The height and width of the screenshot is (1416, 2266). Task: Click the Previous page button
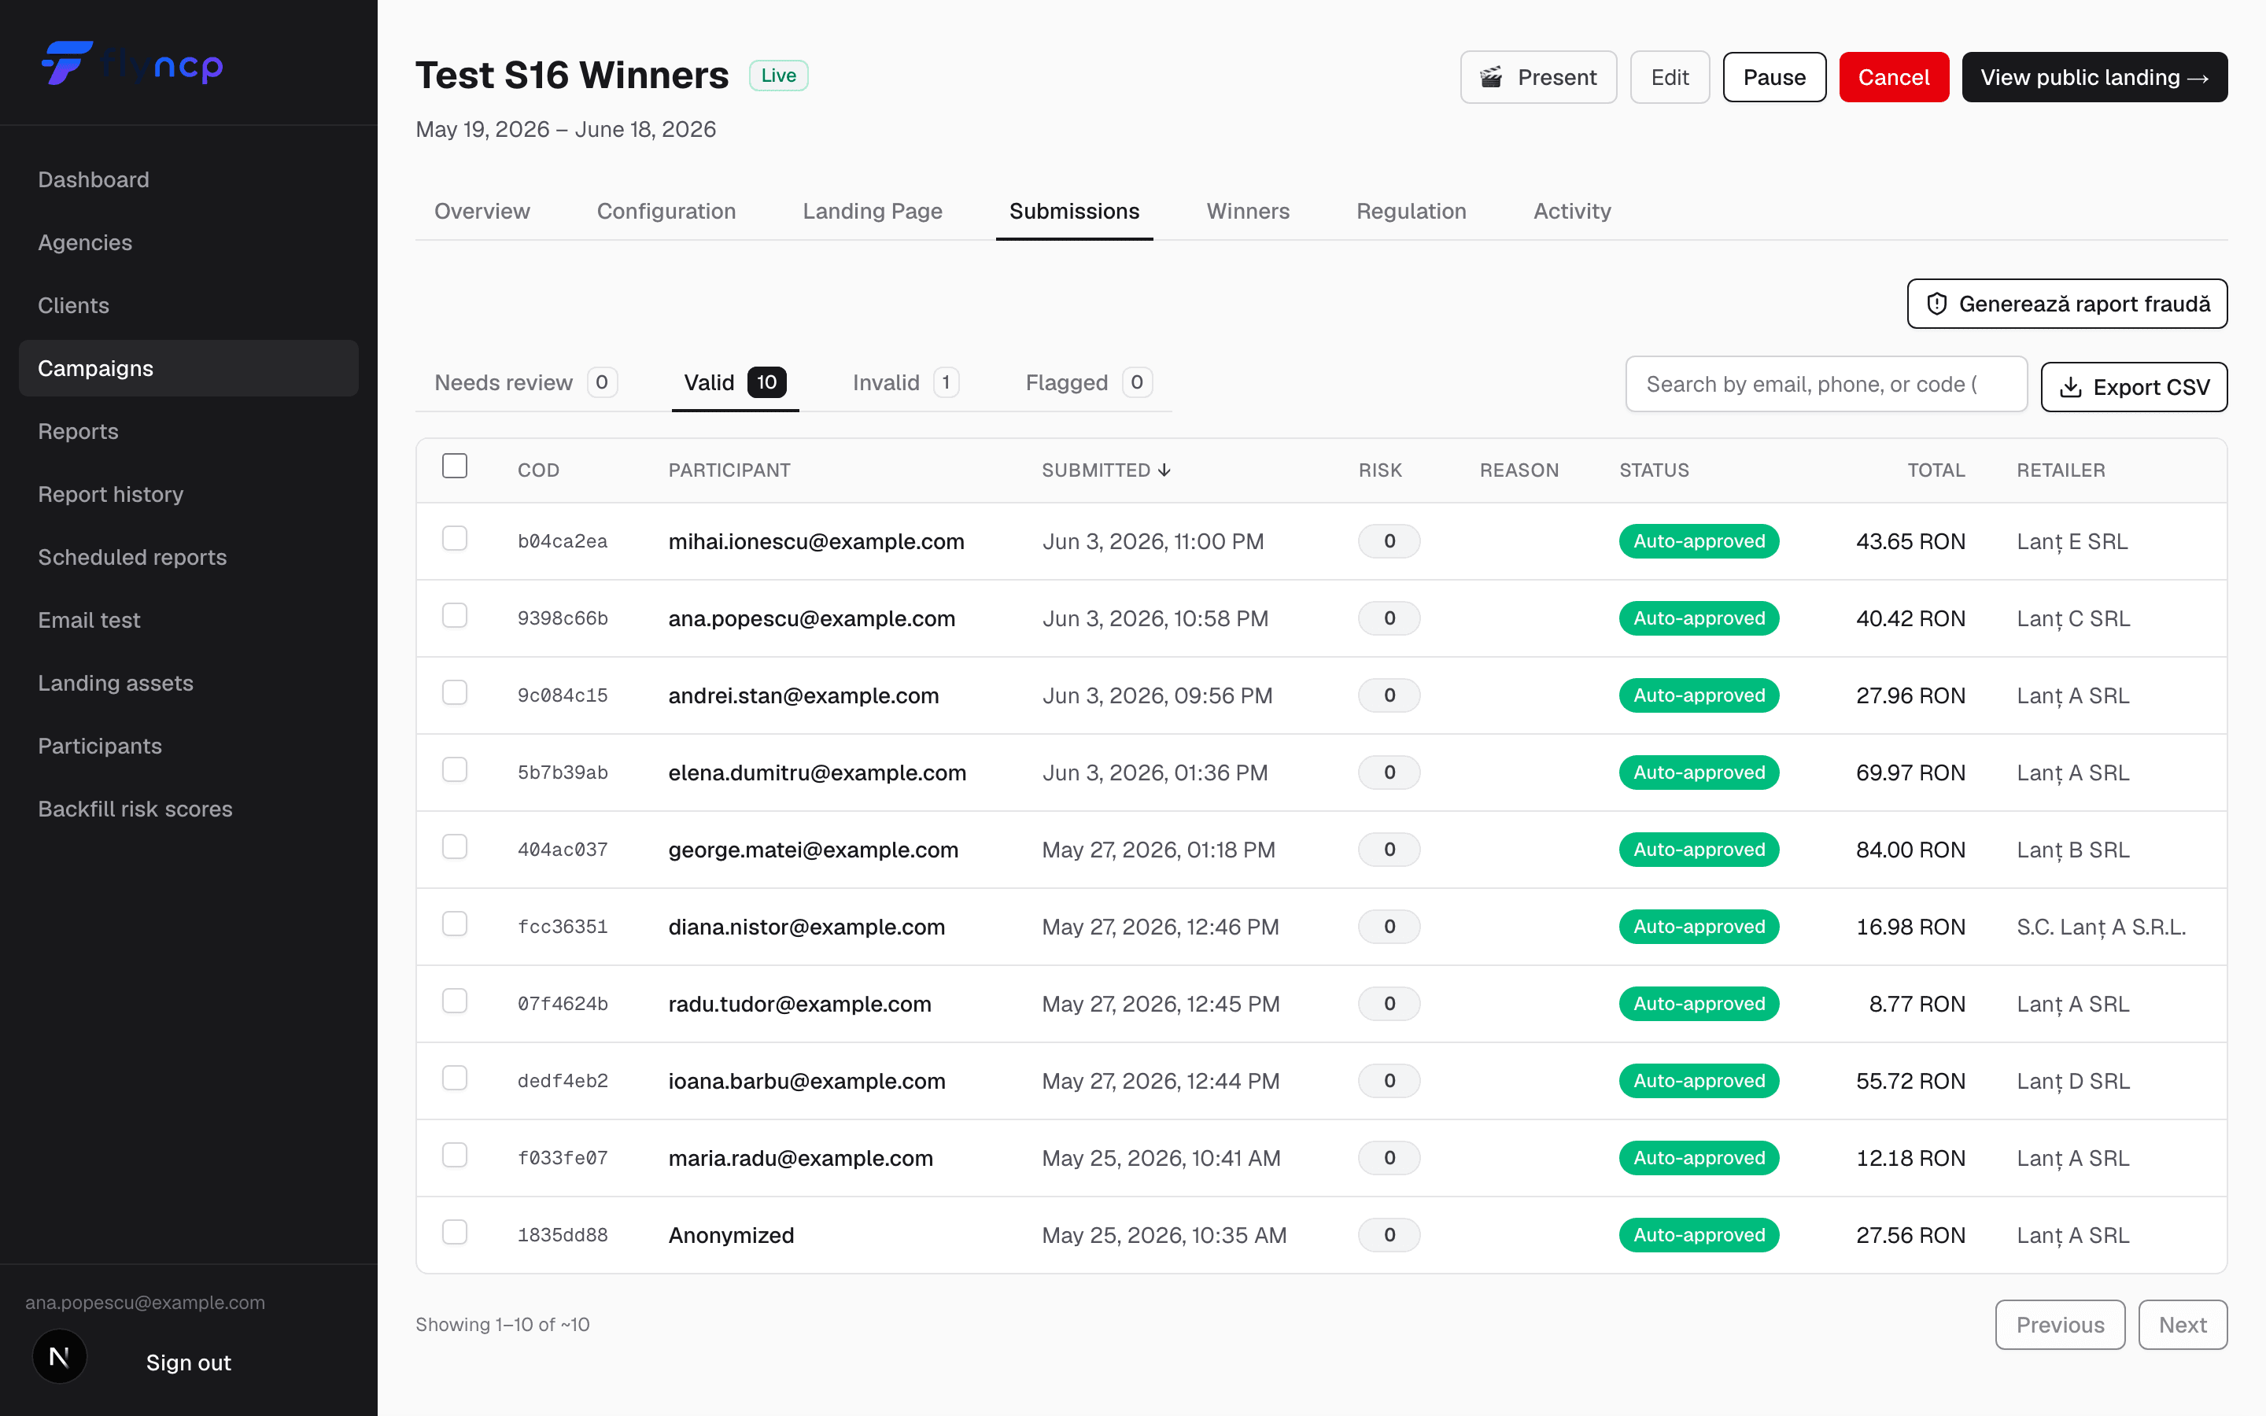click(2060, 1324)
